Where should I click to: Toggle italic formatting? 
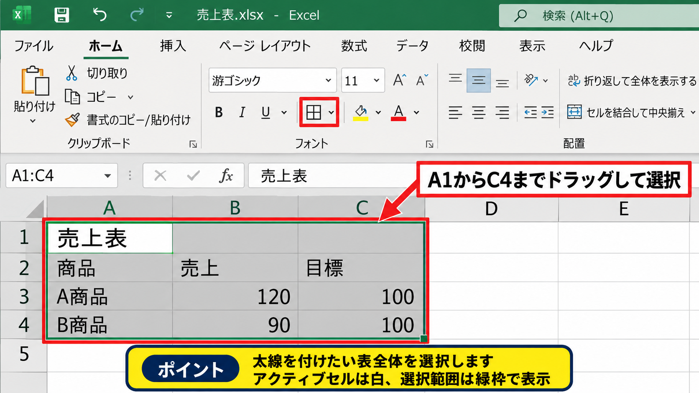click(x=242, y=112)
